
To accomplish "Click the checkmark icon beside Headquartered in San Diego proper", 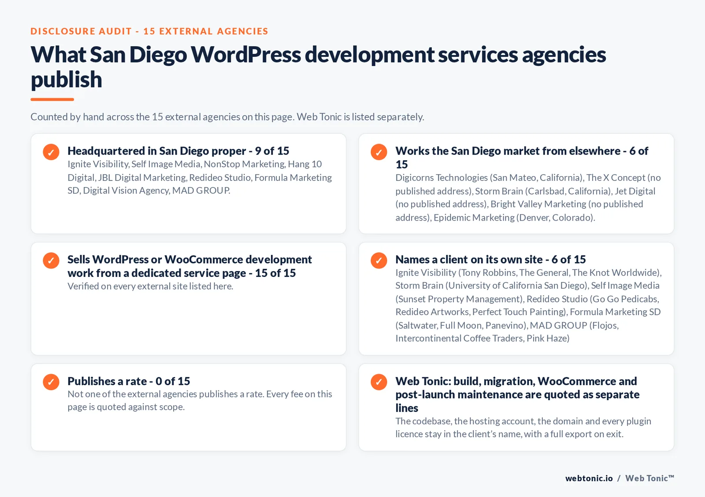I will 51,152.
